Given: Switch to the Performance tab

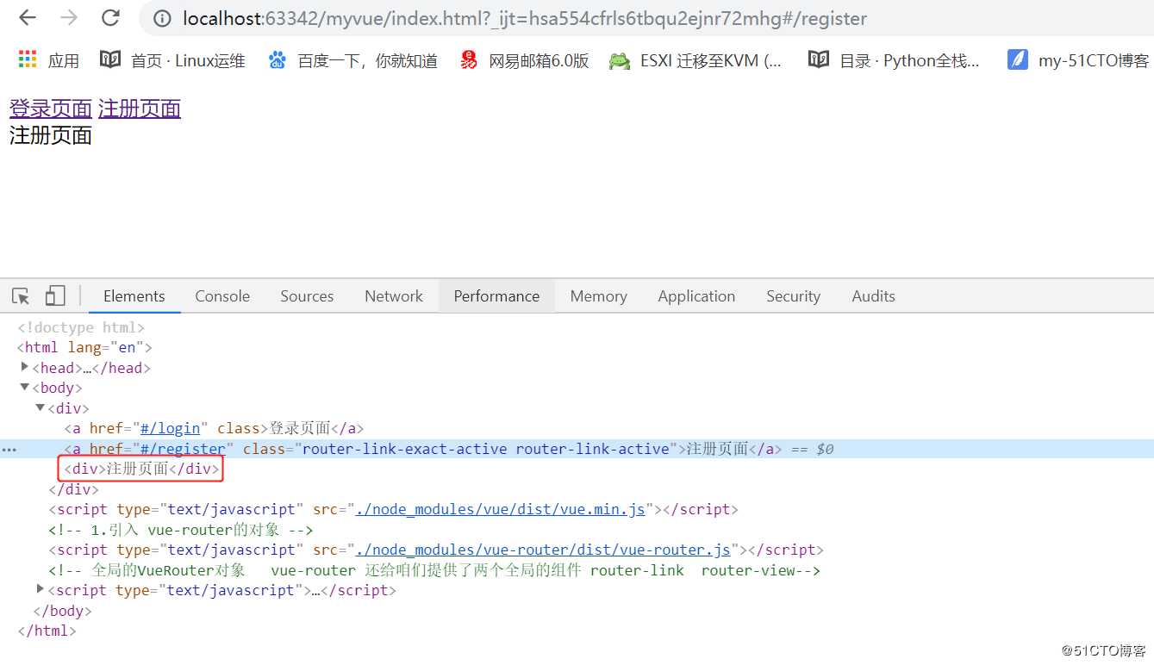Looking at the screenshot, I should pyautogui.click(x=496, y=296).
